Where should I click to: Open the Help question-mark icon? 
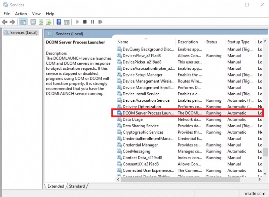click(59, 22)
